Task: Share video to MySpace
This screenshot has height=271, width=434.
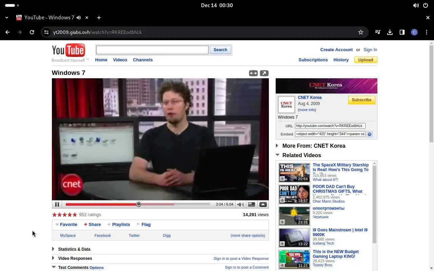Action: 68,235
